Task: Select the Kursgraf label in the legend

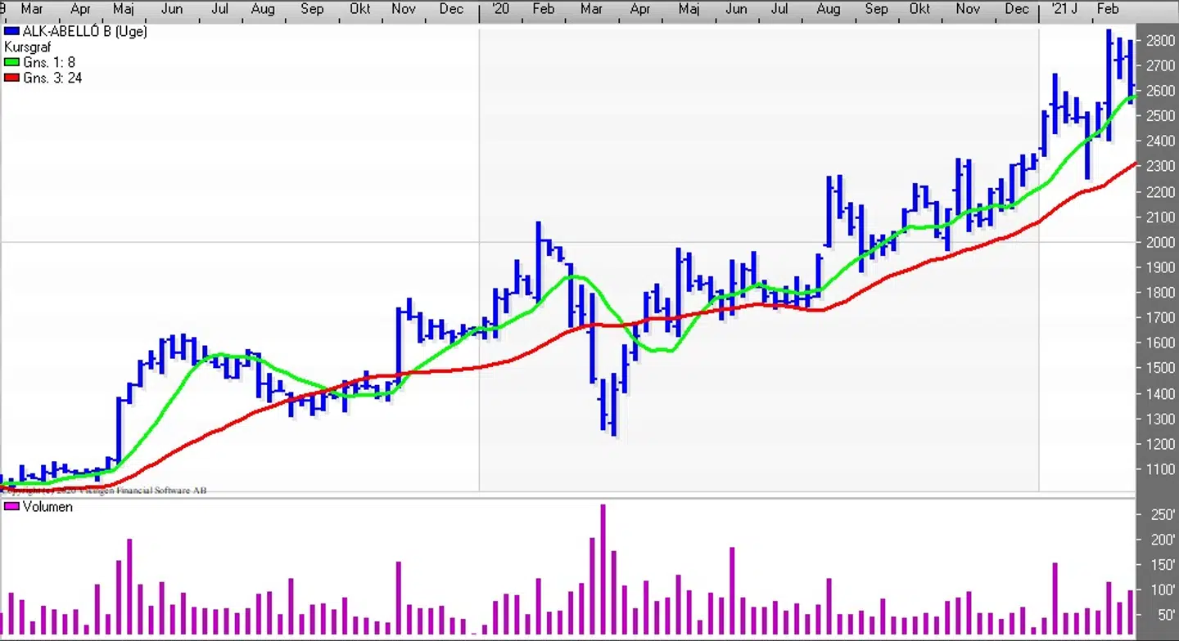Action: click(27, 47)
